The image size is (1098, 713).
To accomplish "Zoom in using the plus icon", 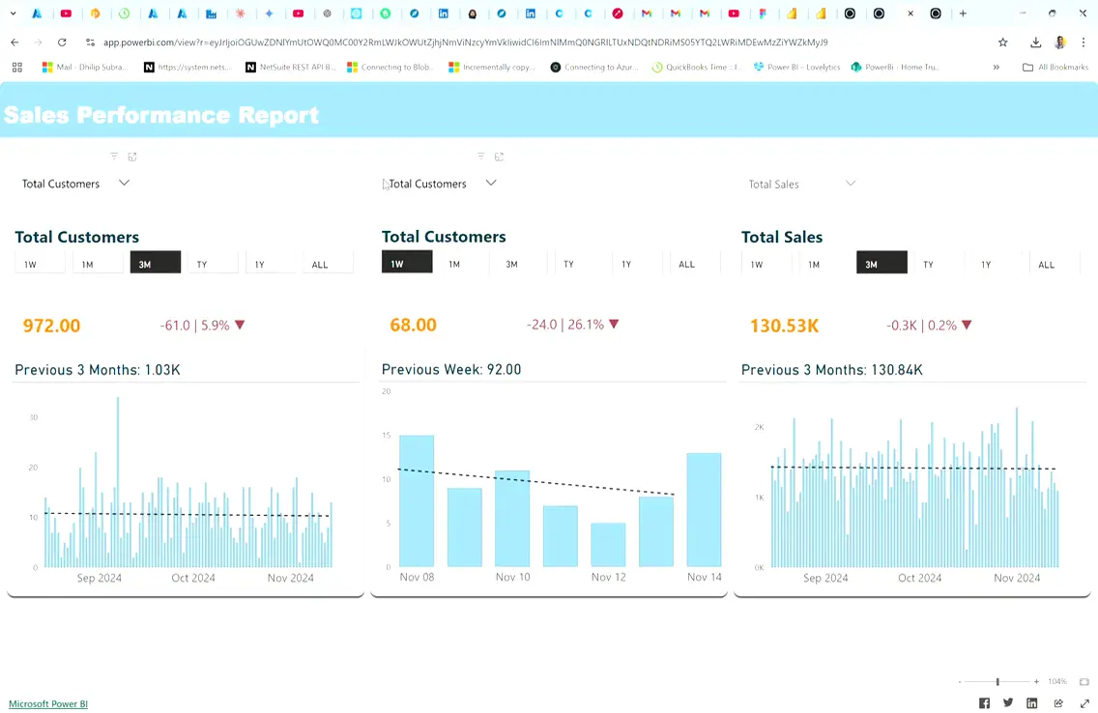I will coord(1036,681).
